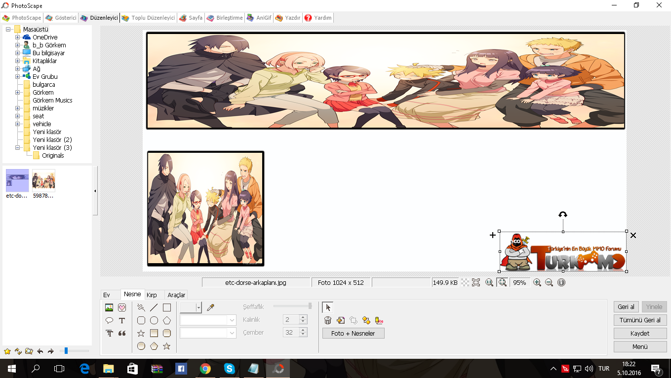Rotate the TurkMMO logo with rotate handle
This screenshot has width=671, height=378.
tap(563, 214)
